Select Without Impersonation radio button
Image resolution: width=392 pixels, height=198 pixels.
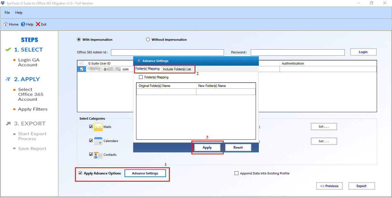click(148, 40)
